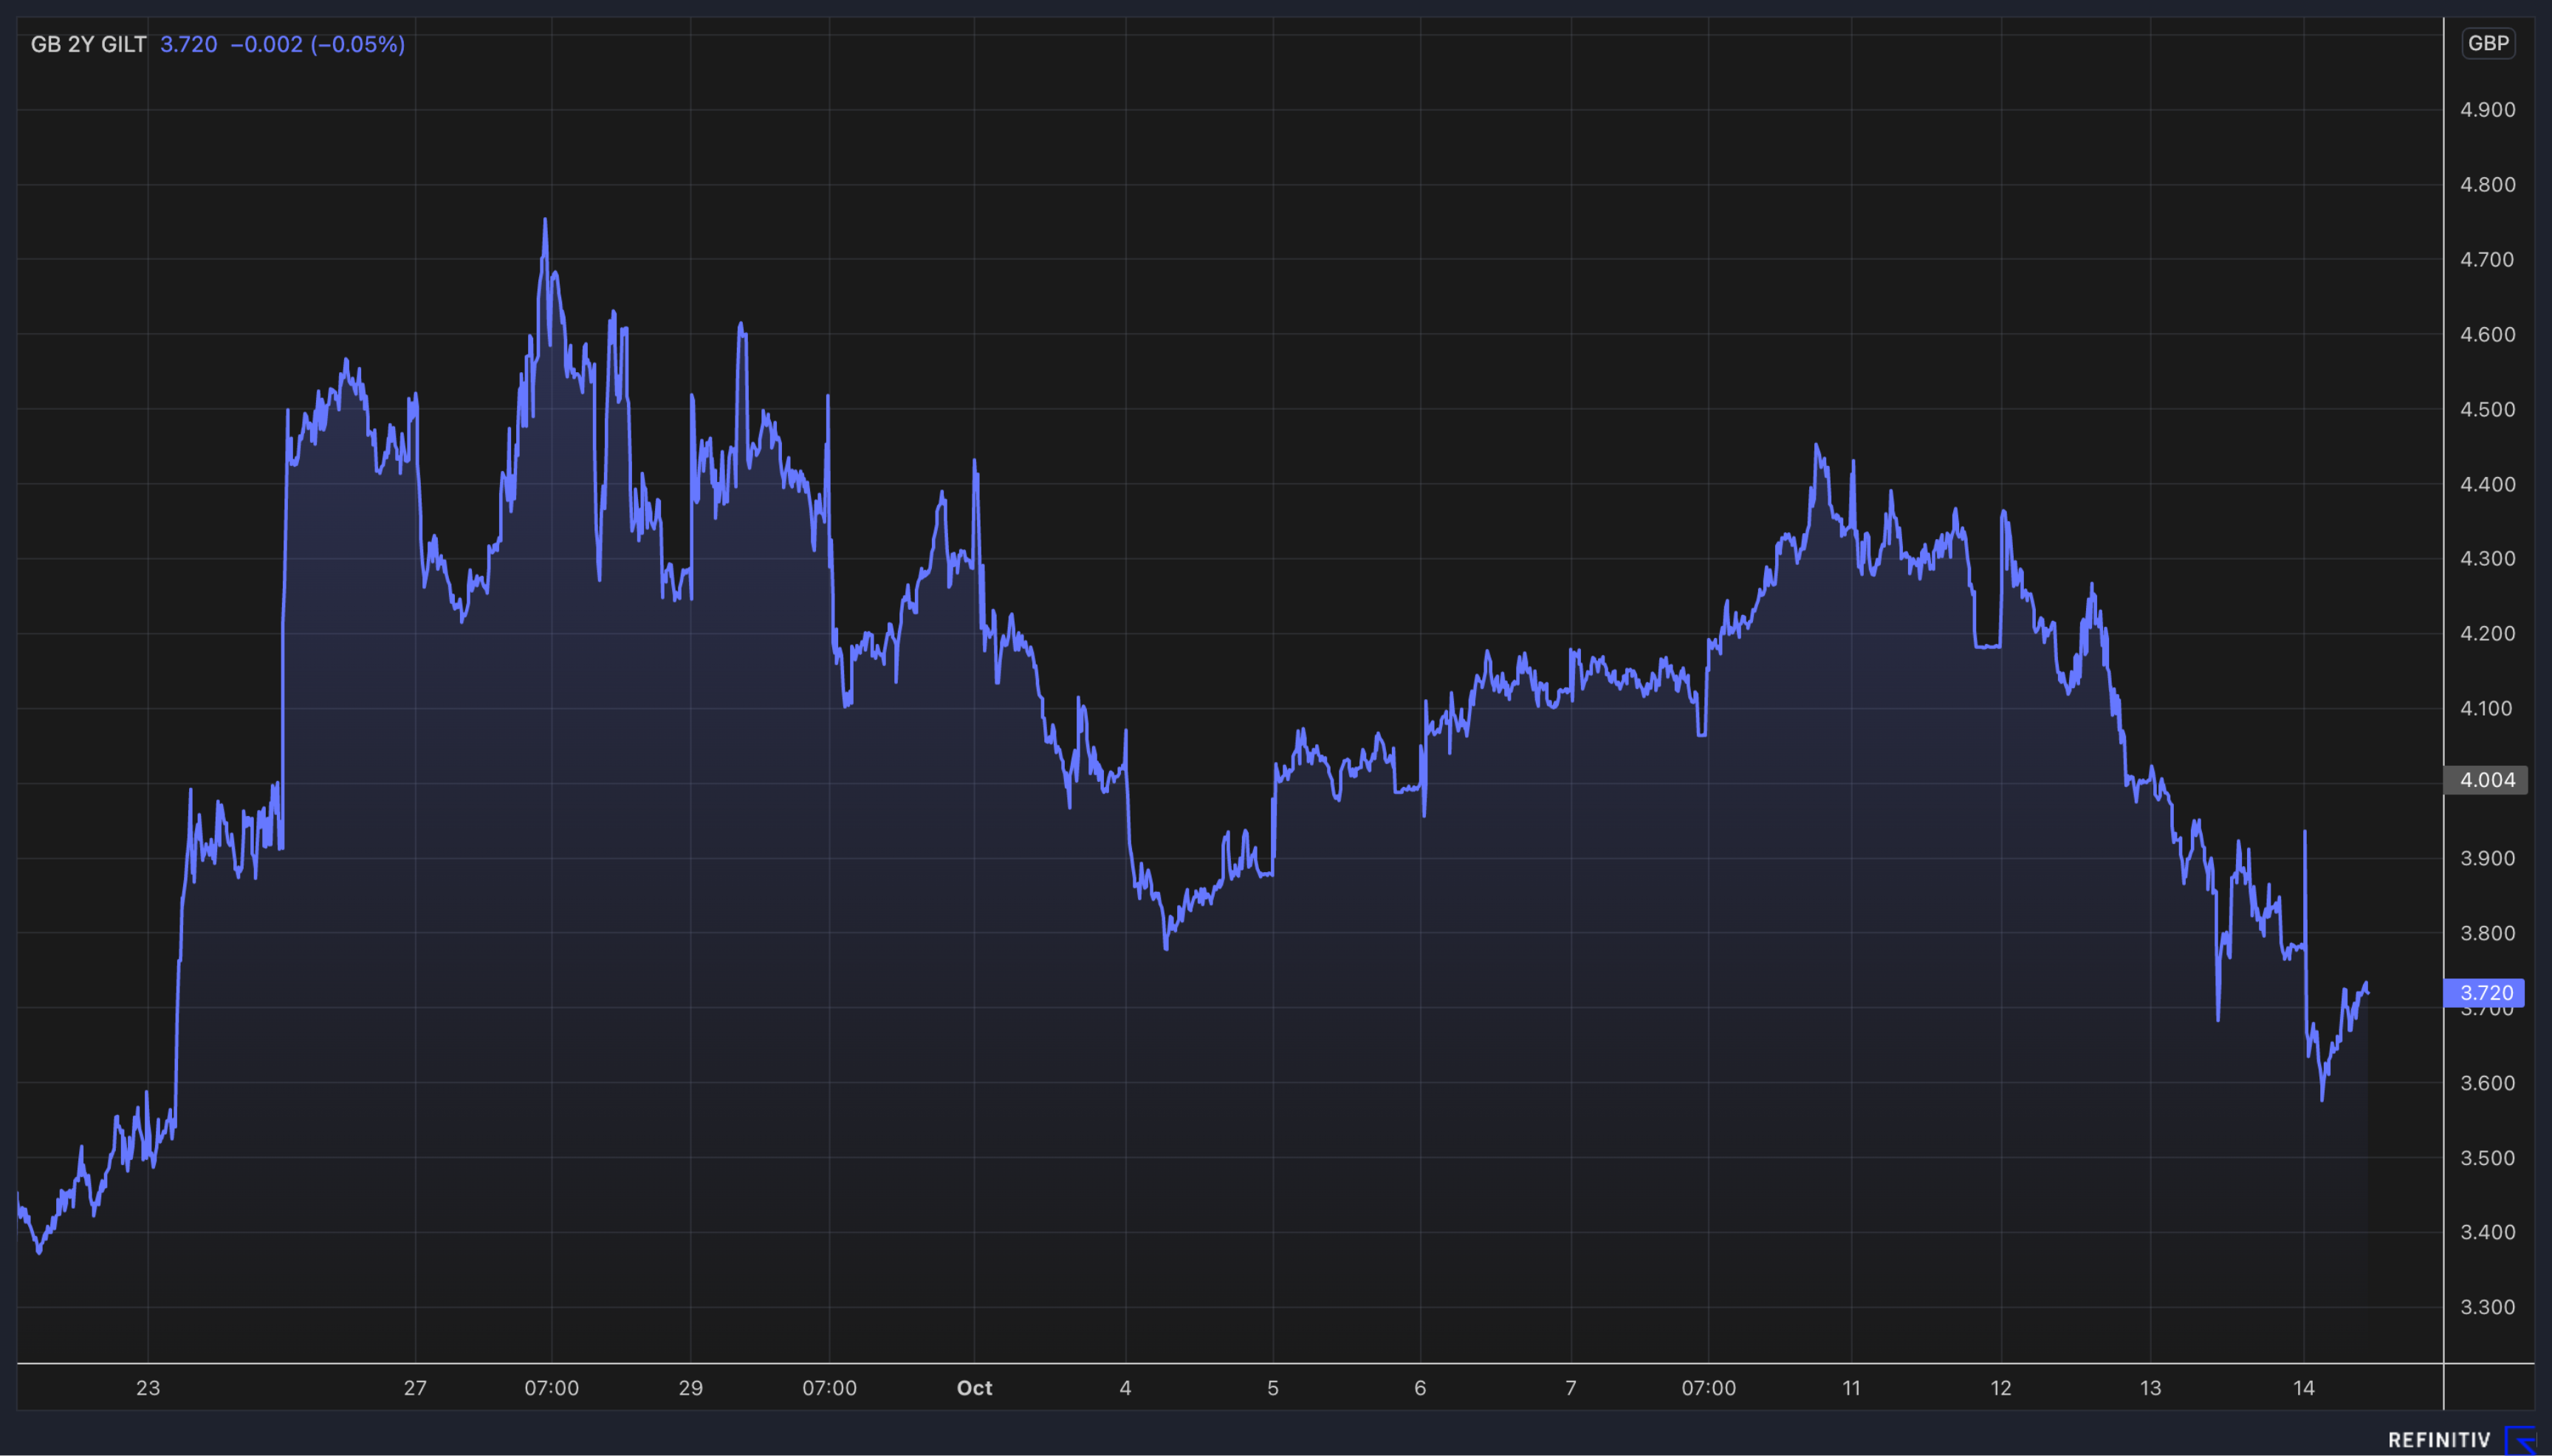2552x1456 pixels.
Task: Click the 4.300 price axis label
Action: (x=2488, y=559)
